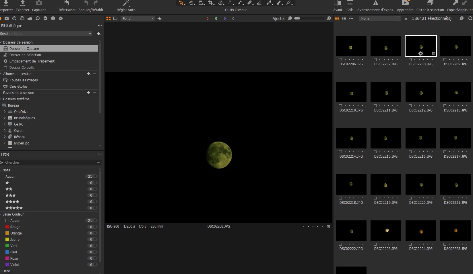Open the Capturer camera tool
Viewport: 473px width, 274px height.
click(x=39, y=3)
